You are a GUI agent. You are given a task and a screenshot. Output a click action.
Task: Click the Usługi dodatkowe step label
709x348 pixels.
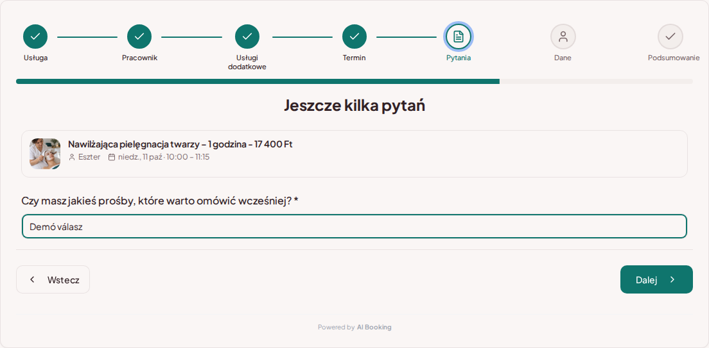tap(247, 62)
